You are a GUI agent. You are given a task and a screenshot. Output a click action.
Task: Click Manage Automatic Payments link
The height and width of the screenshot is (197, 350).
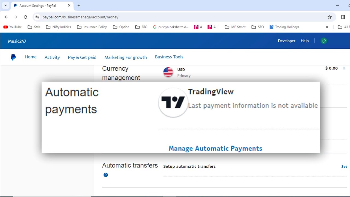pos(215,149)
